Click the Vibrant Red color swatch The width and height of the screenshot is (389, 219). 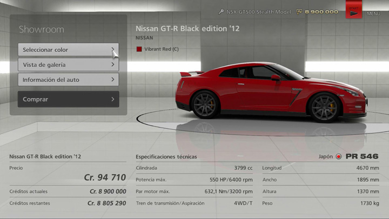coord(139,49)
